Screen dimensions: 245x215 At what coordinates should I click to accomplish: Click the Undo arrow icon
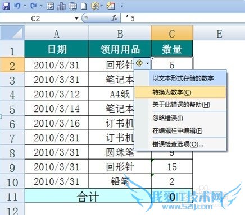pos(17,6)
